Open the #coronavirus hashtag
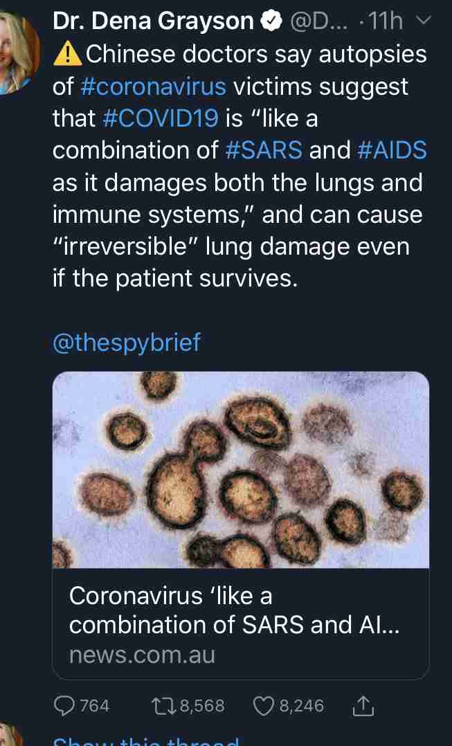The height and width of the screenshot is (746, 452). [153, 87]
